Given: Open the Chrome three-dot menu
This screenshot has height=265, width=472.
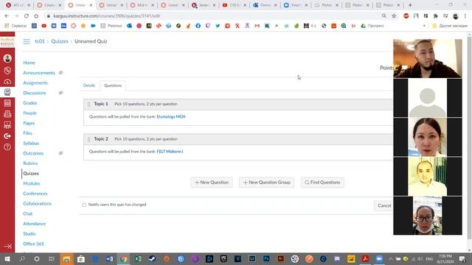Looking at the screenshot, I should pos(465,16).
